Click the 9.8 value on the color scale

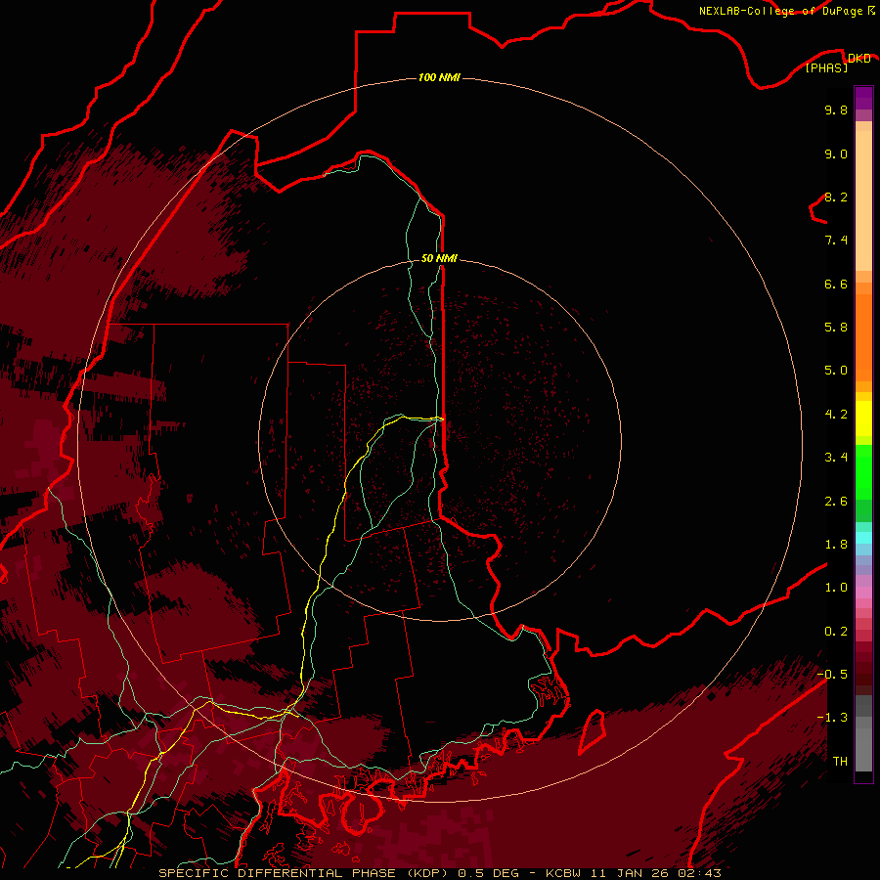point(836,110)
